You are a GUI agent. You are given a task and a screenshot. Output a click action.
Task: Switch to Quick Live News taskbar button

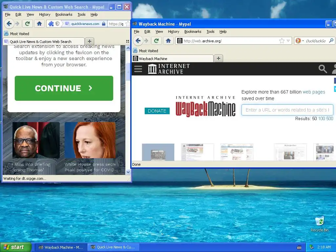point(113,247)
